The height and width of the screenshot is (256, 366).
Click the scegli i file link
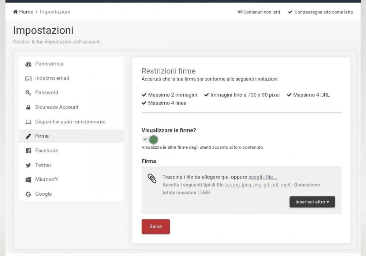(262, 177)
